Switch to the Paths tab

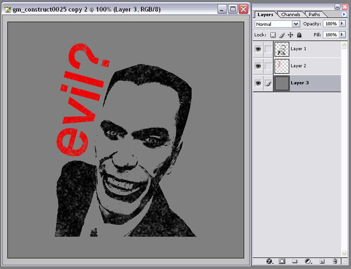pos(314,14)
